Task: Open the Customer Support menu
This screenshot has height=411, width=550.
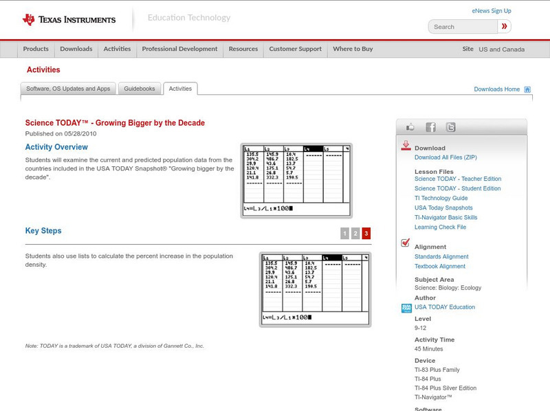Action: click(296, 49)
